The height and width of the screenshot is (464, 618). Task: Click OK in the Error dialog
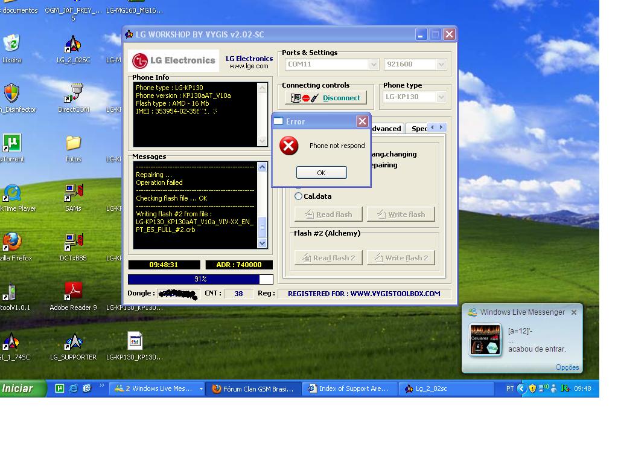pyautogui.click(x=322, y=173)
